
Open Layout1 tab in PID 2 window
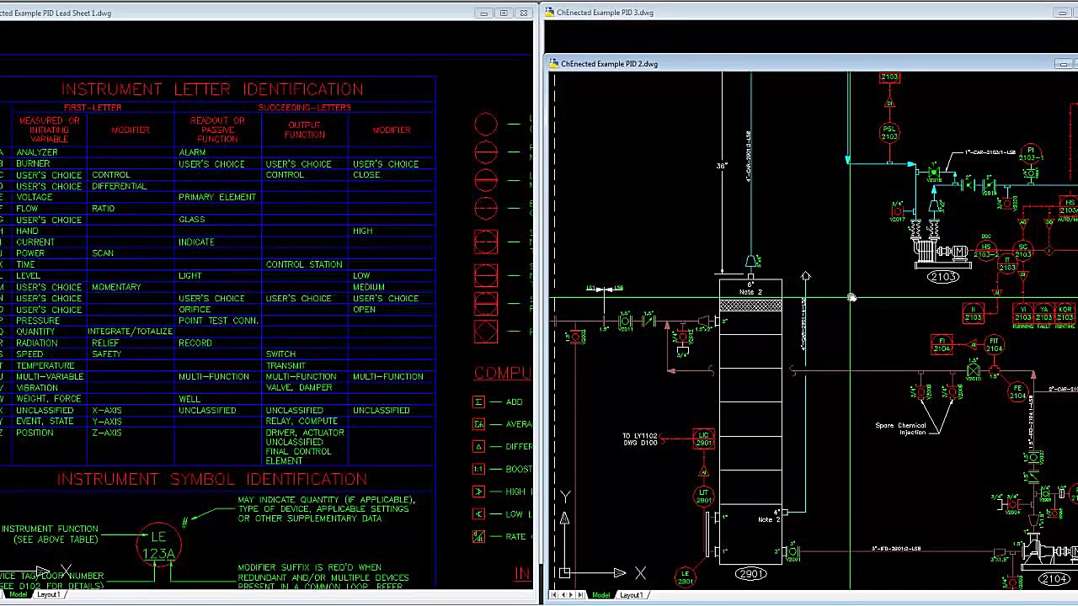631,595
